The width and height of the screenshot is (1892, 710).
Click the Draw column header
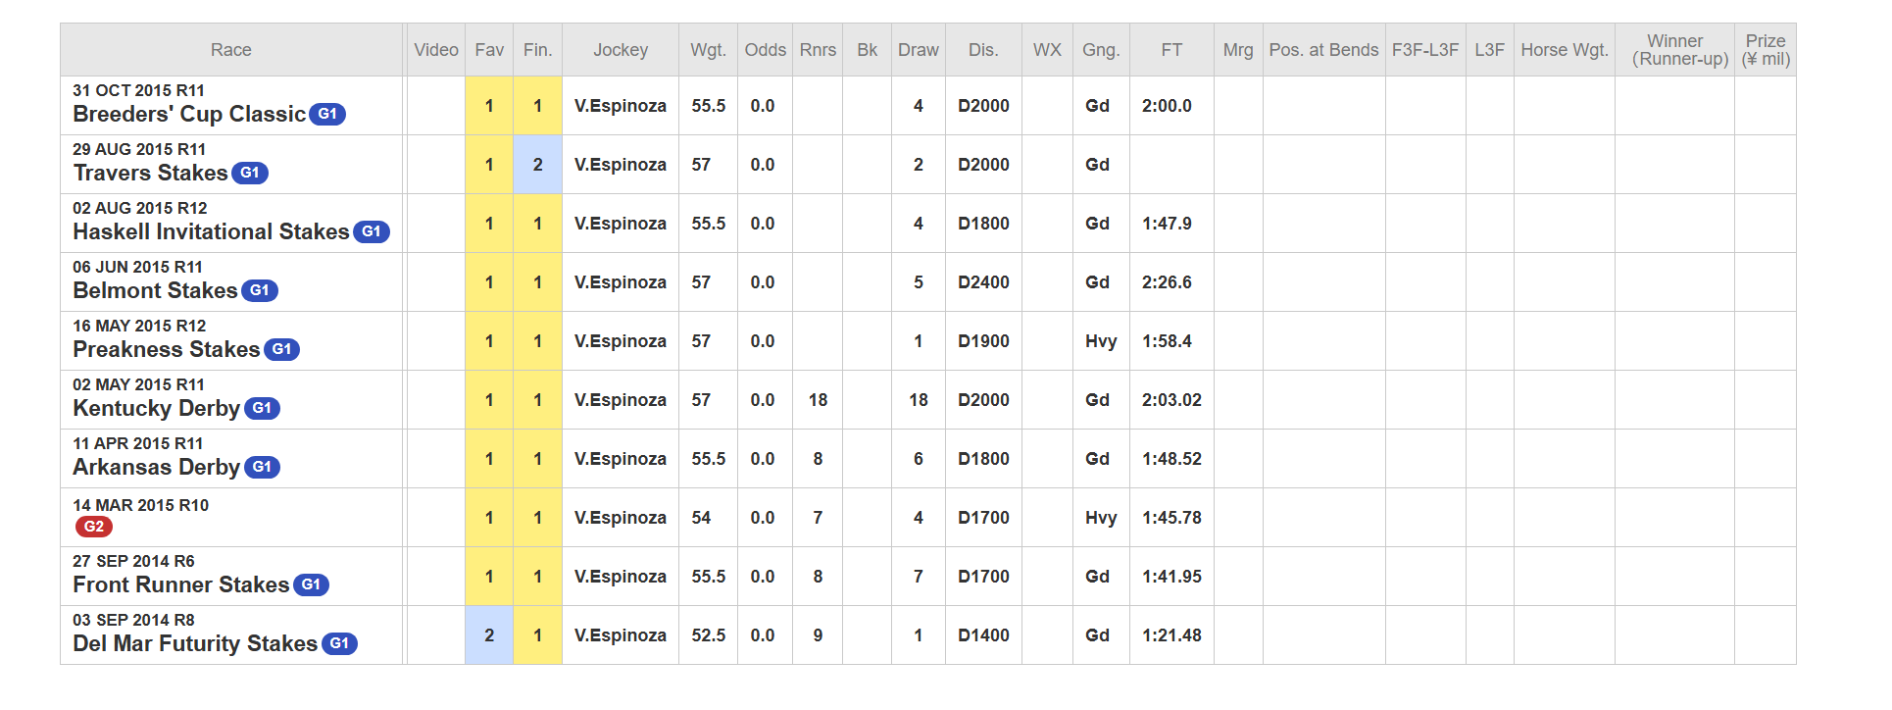click(919, 50)
